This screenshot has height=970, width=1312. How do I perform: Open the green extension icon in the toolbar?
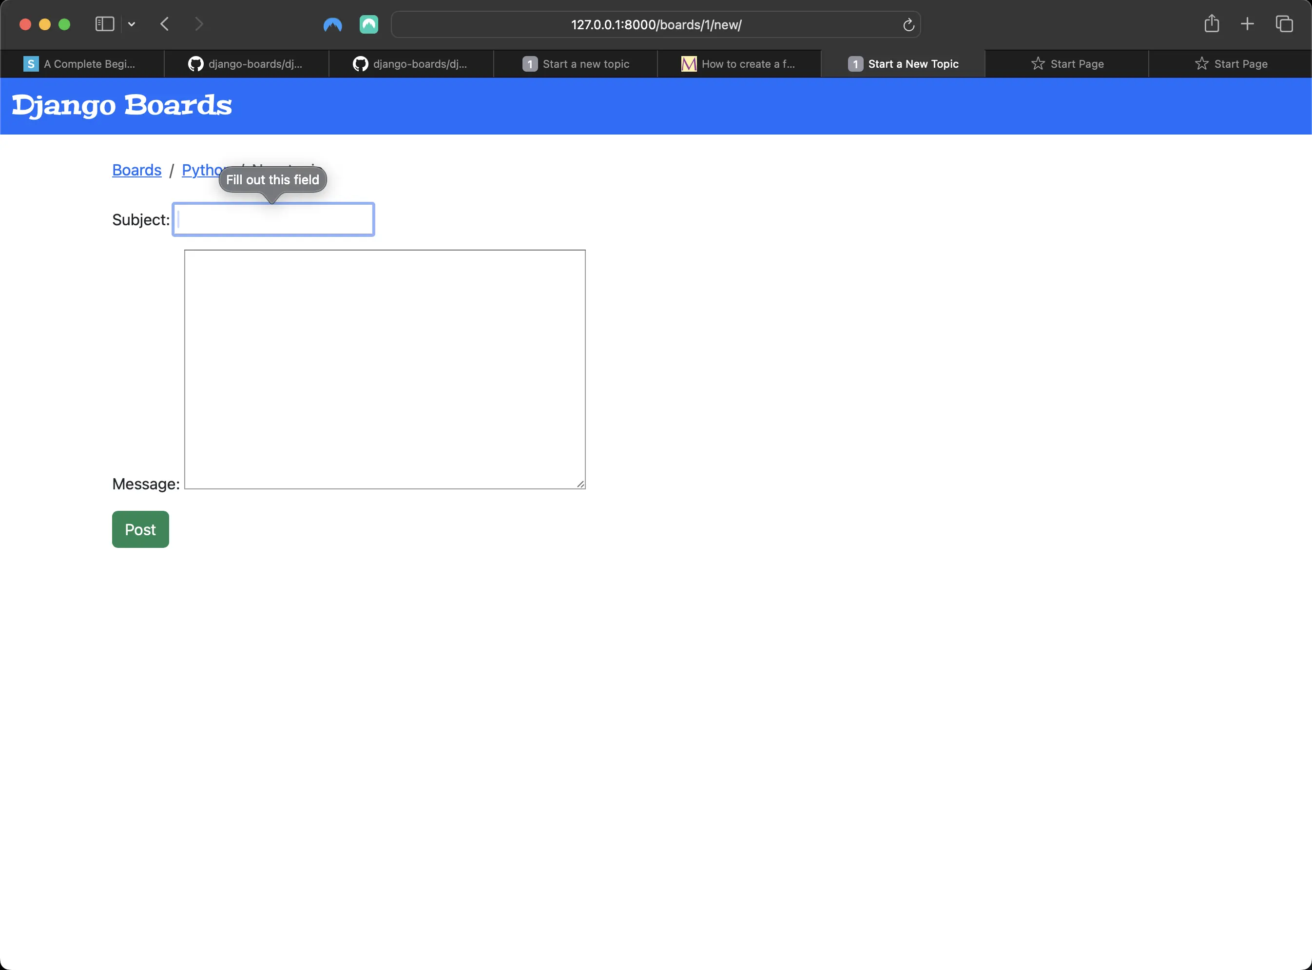pyautogui.click(x=368, y=24)
